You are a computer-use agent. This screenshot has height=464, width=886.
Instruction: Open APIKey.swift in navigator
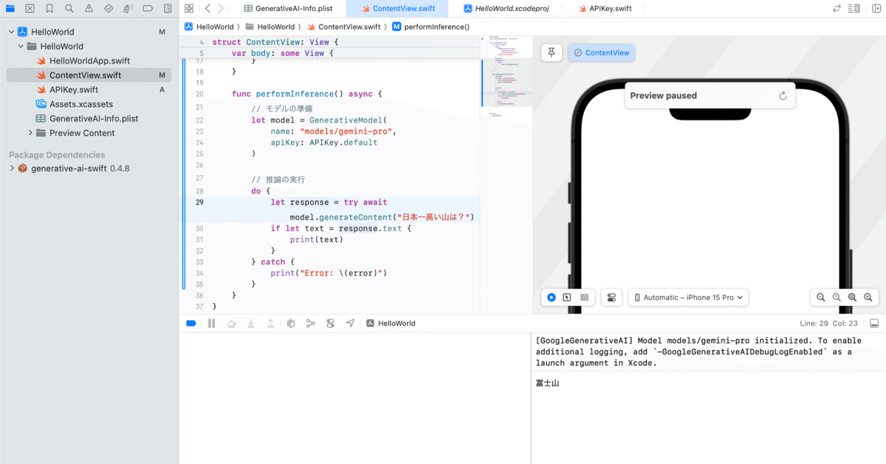74,89
